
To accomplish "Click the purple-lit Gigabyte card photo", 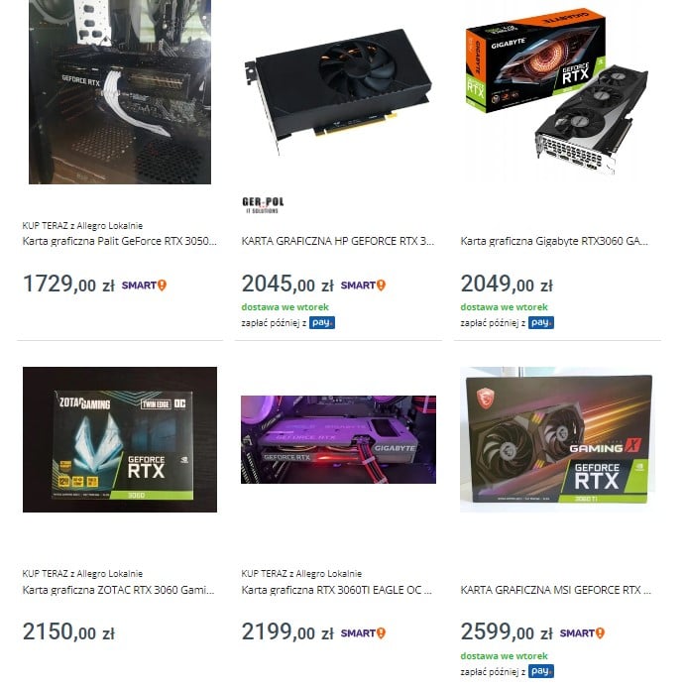I will tap(338, 439).
